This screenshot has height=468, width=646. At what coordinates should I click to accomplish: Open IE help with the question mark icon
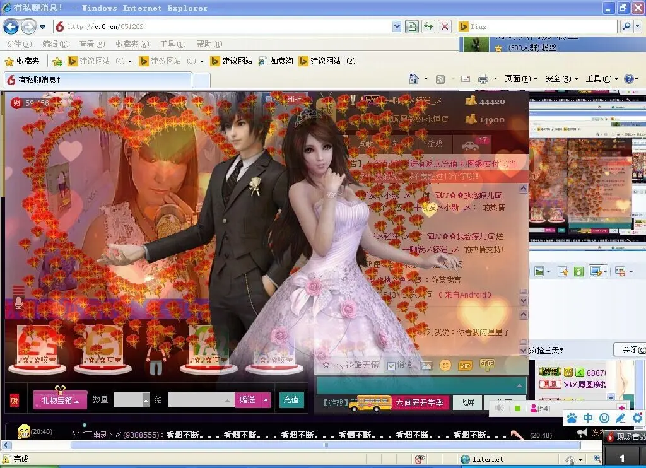coord(629,79)
